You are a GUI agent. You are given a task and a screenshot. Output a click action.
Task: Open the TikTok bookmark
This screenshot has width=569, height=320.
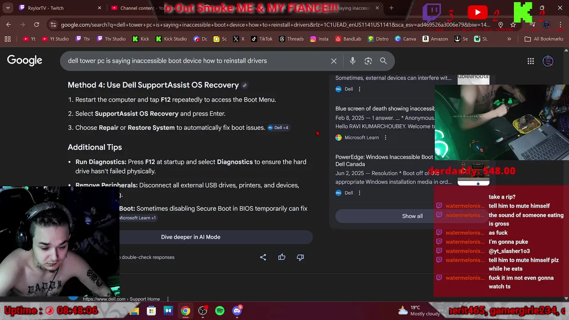[262, 39]
